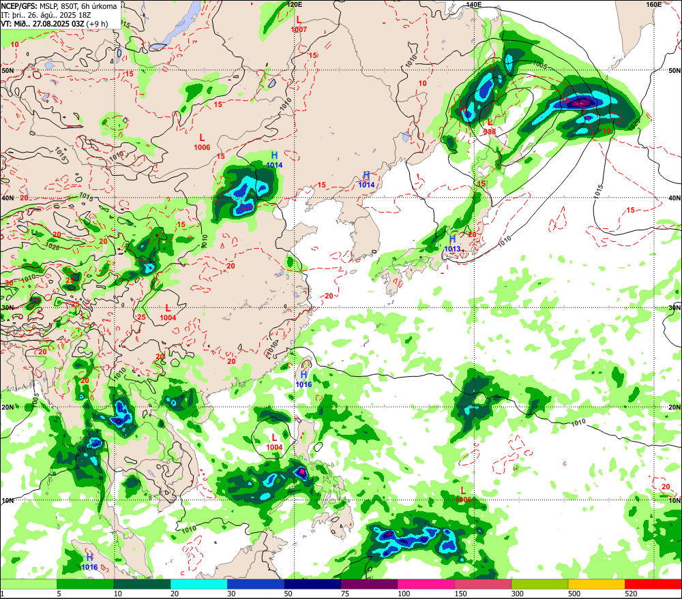682x599 pixels.
Task: Click the red 520+ mm legend swatch
Action: (x=653, y=584)
